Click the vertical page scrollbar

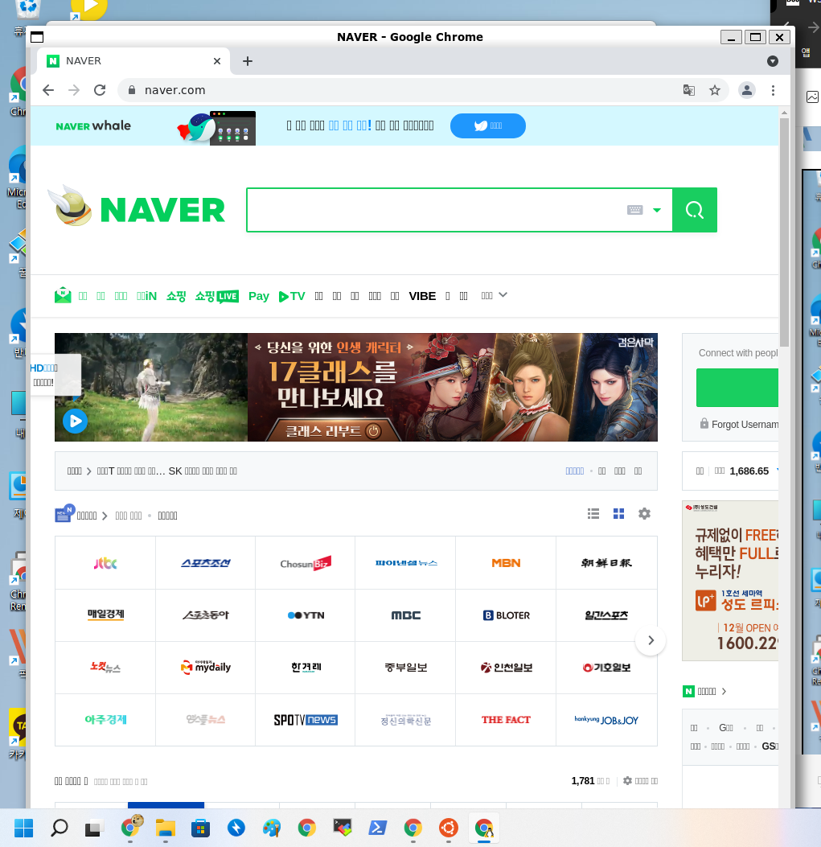pos(784,232)
